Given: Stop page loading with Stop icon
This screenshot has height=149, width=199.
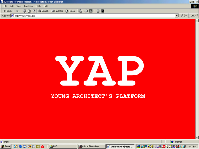Looking at the screenshot, I should 25,11.
